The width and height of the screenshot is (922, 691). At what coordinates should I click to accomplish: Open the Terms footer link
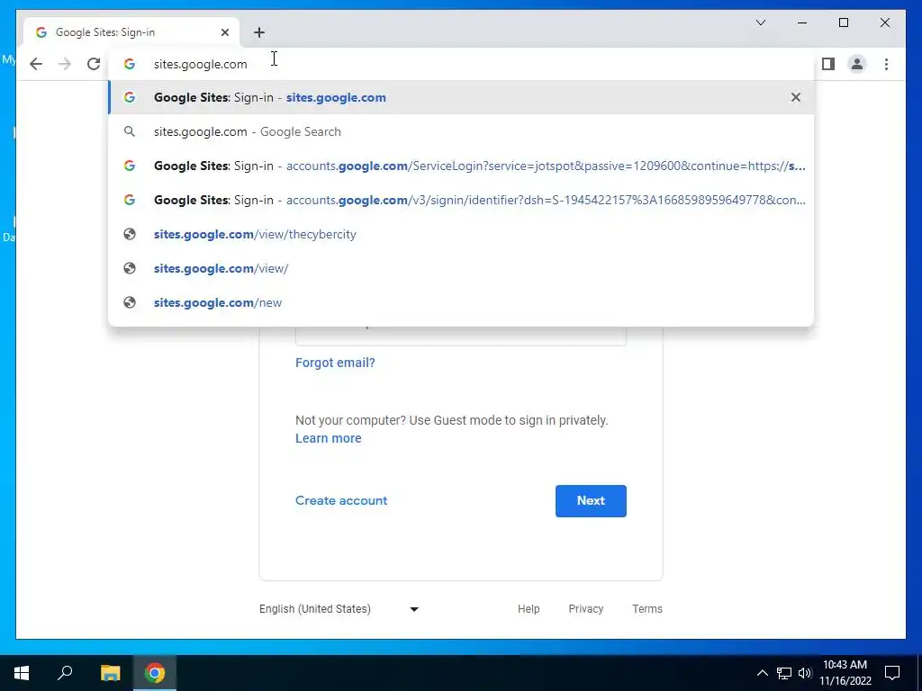(647, 609)
